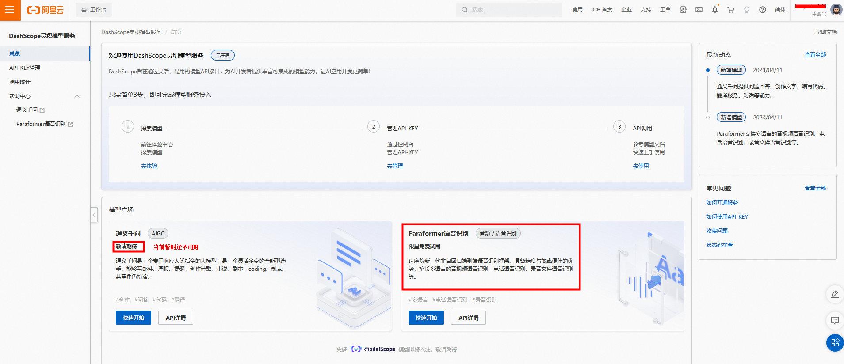Screen dimensions: 844x364
Task: Collapse the 帮助中心 sidebar group
Action: click(77, 96)
